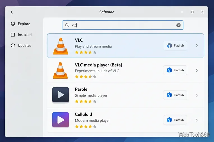Open Celluloid details via its chevron
Screen dimensions: 214x142
197,120
